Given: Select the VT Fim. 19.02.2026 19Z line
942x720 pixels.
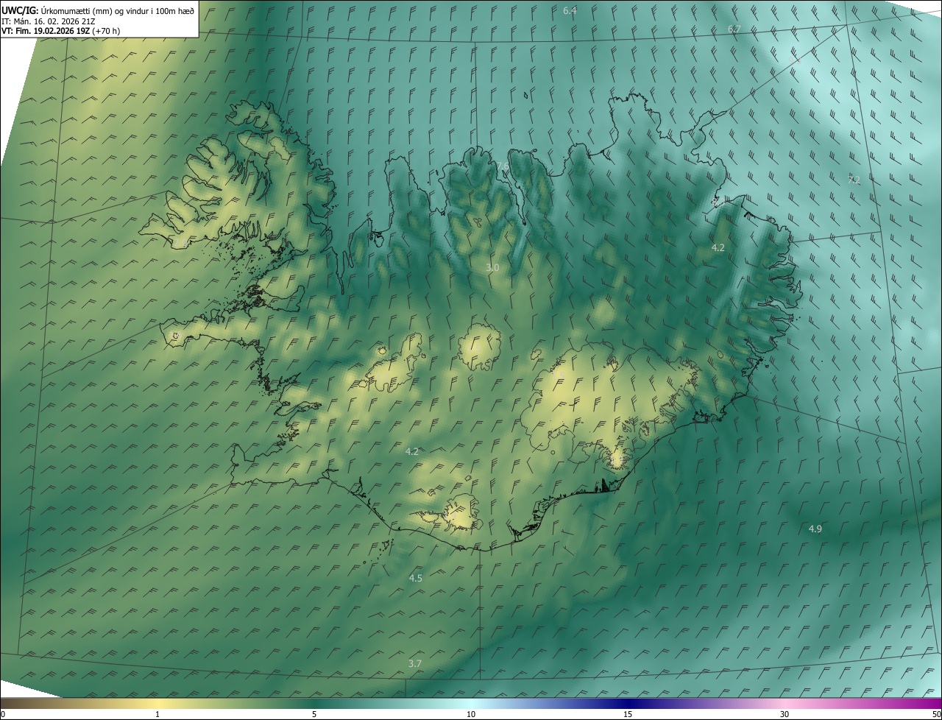Looking at the screenshot, I should [x=60, y=31].
